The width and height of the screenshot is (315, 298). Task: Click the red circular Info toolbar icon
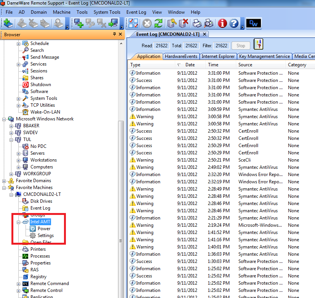coord(222,24)
